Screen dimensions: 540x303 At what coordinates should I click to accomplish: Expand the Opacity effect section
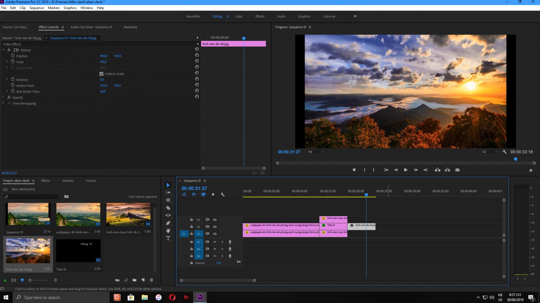tap(3, 97)
